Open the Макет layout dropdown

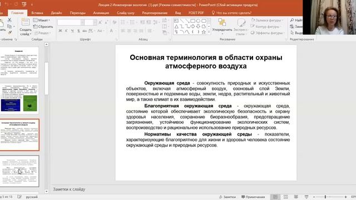tap(42, 20)
